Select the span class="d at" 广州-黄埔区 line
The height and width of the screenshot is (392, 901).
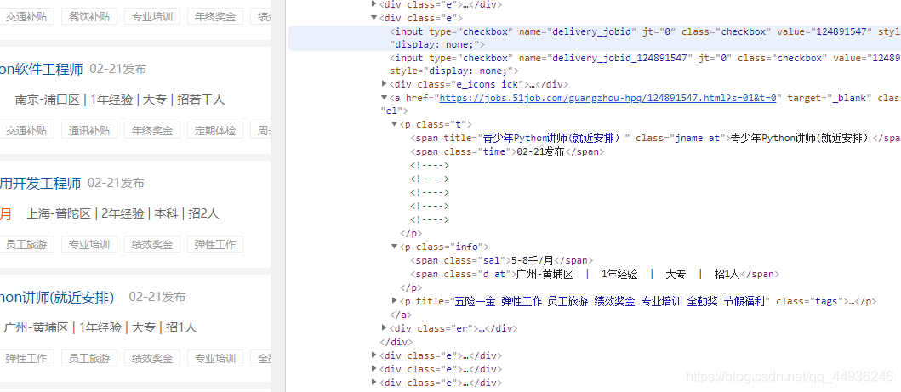coord(595,275)
